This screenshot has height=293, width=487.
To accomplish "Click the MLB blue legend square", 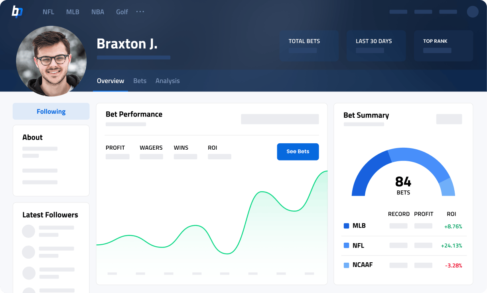I will pos(346,226).
